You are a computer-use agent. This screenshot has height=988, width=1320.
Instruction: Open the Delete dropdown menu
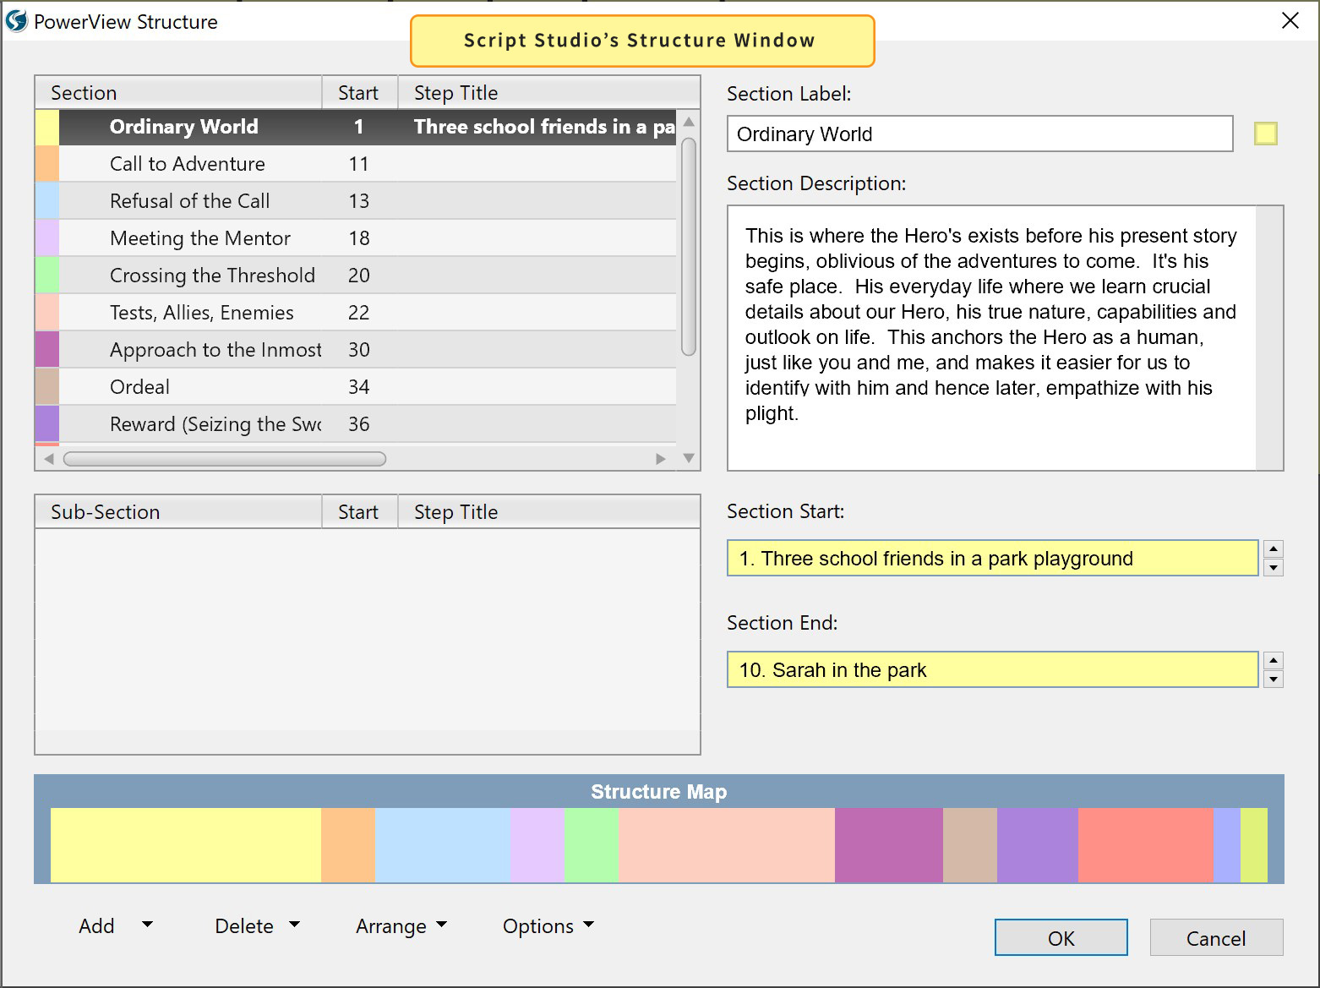[x=257, y=925]
